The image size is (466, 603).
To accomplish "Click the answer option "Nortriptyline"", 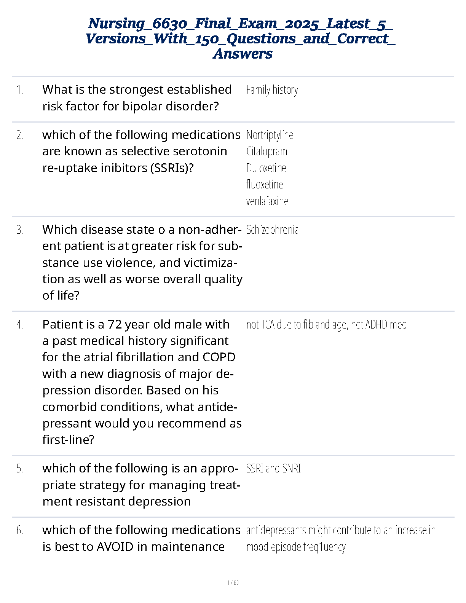I will click(x=270, y=135).
